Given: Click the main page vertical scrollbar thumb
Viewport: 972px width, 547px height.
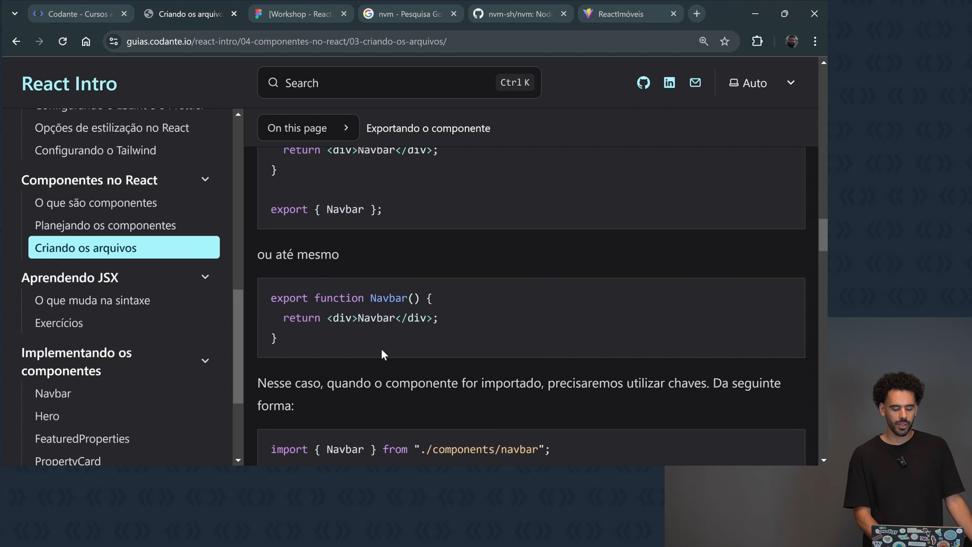Looking at the screenshot, I should [x=823, y=235].
